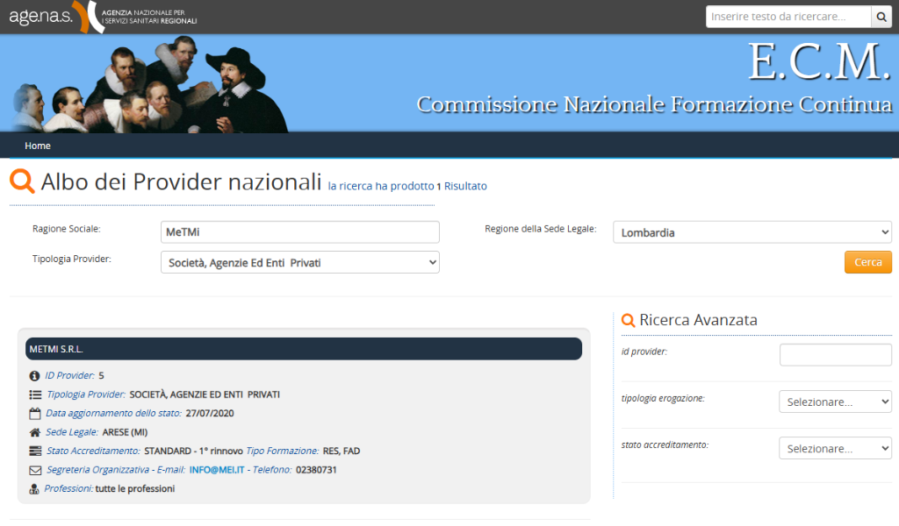Click the 1 Risultato link text
The width and height of the screenshot is (899, 526).
tap(466, 186)
